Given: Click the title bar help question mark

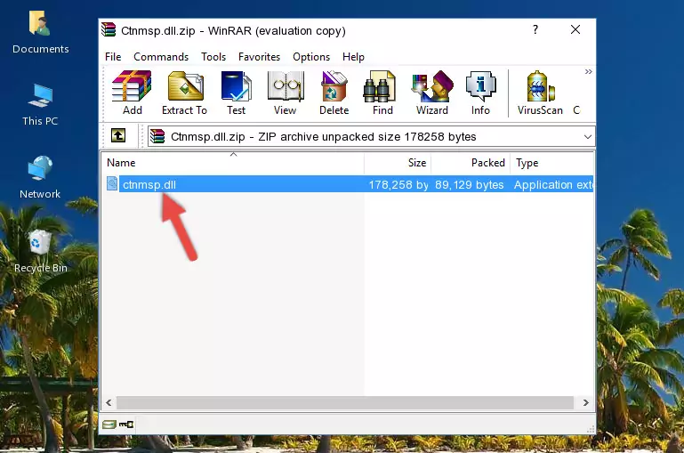Looking at the screenshot, I should (x=535, y=29).
